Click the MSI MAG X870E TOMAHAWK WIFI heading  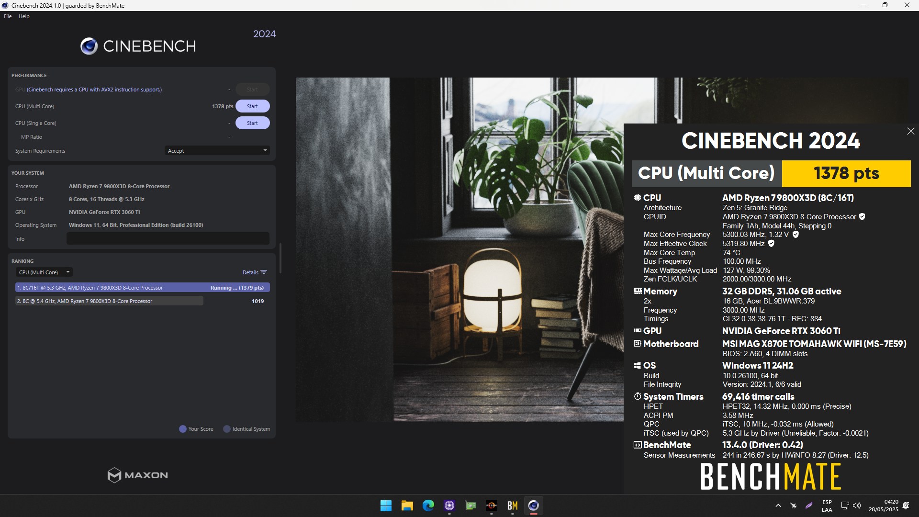[814, 344]
